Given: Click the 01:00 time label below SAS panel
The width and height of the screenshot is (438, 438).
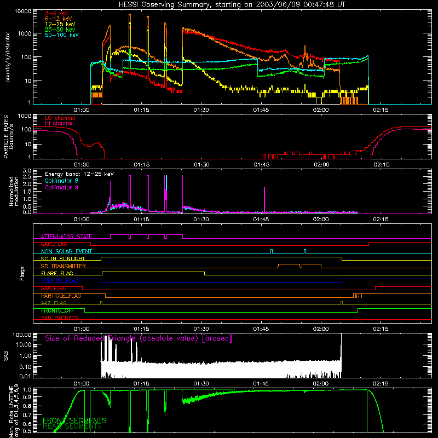Looking at the screenshot, I should 81,384.
